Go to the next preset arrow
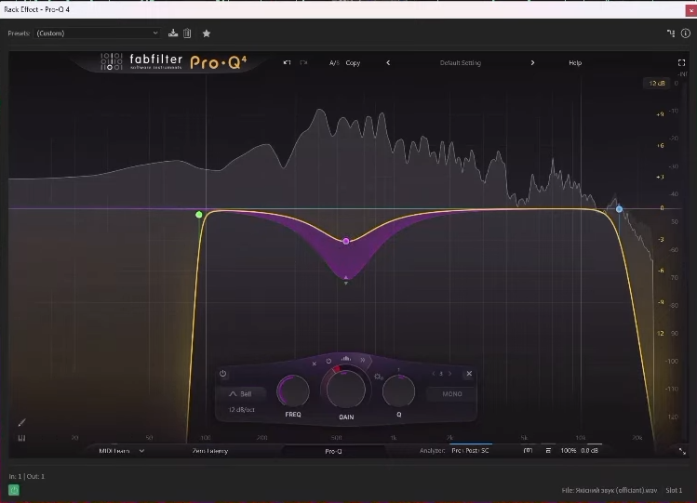The image size is (697, 503). [532, 62]
